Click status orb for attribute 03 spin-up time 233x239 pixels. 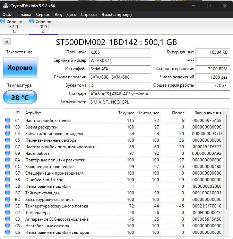click(8, 127)
